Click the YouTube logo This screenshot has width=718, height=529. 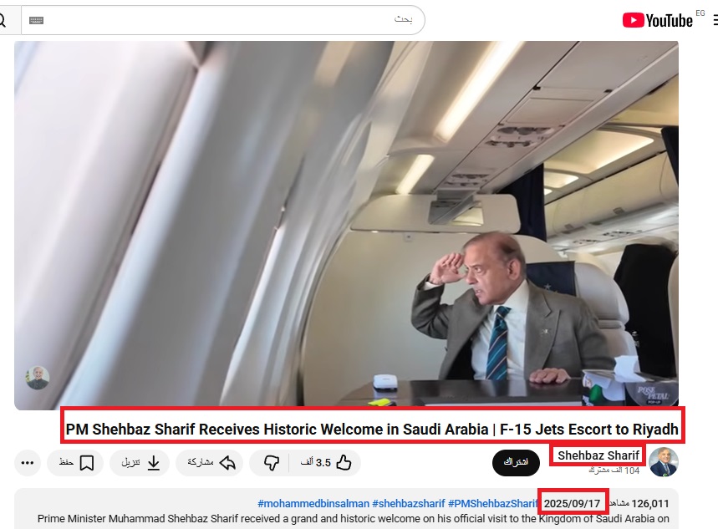point(657,21)
